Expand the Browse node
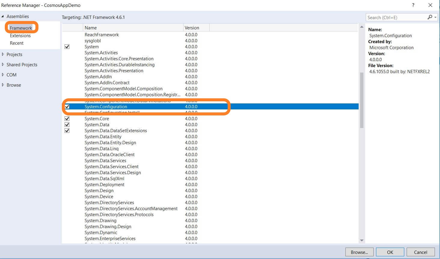The image size is (440, 259). tap(3, 85)
